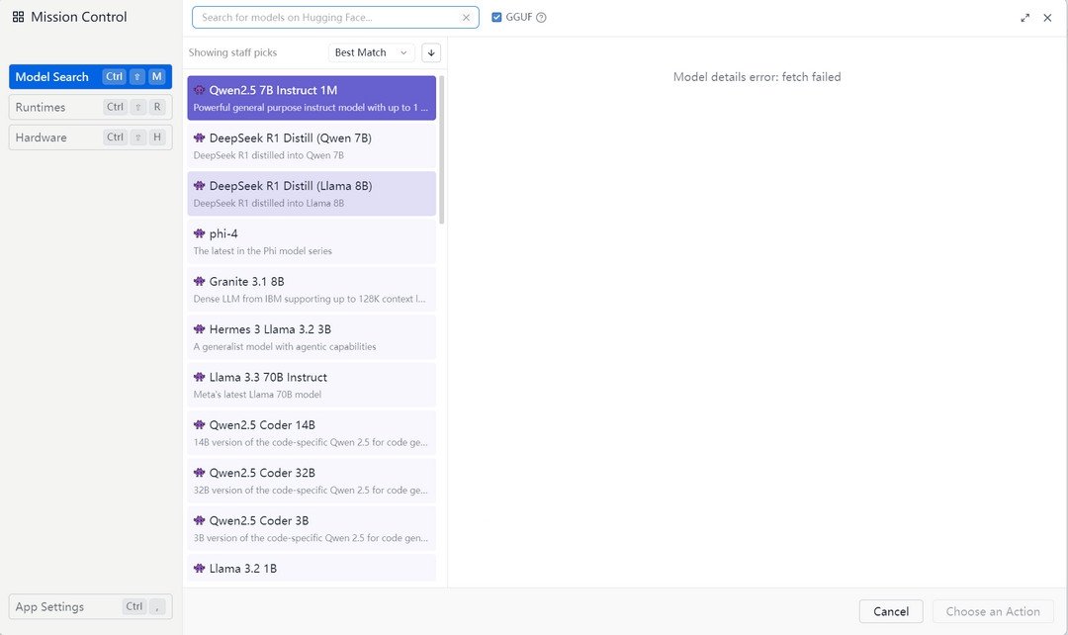Select the phi-4 model title
This screenshot has width=1068, height=635.
click(223, 233)
